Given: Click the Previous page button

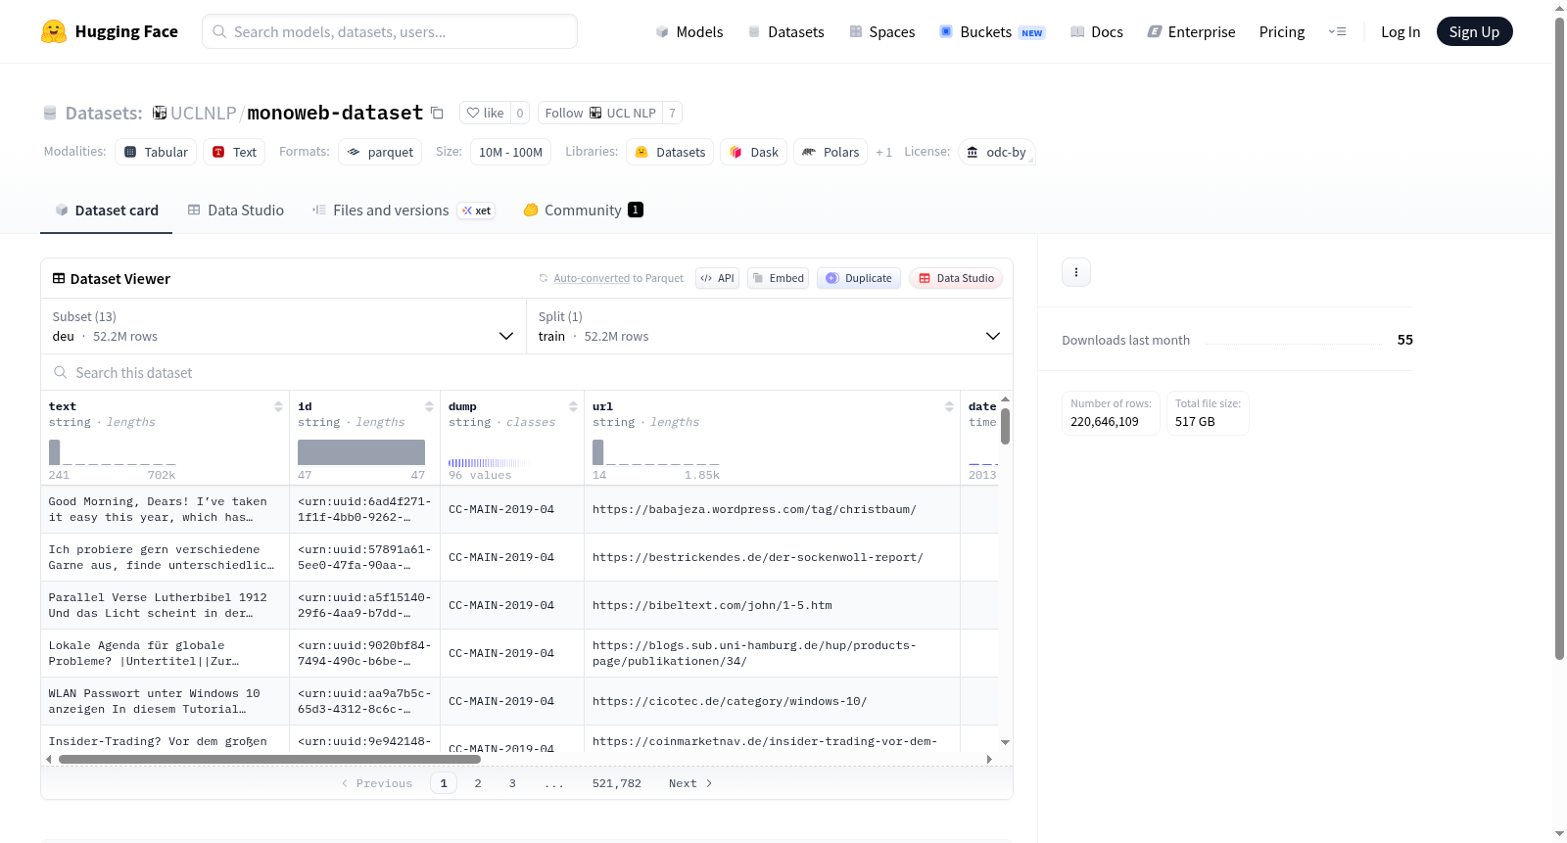Looking at the screenshot, I should point(377,784).
